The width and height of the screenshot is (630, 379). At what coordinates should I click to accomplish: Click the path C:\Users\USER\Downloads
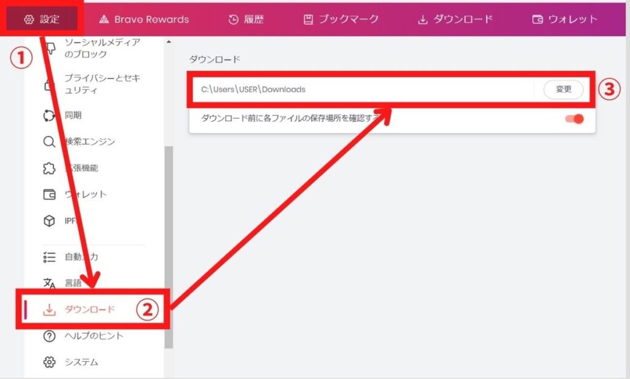click(x=253, y=89)
